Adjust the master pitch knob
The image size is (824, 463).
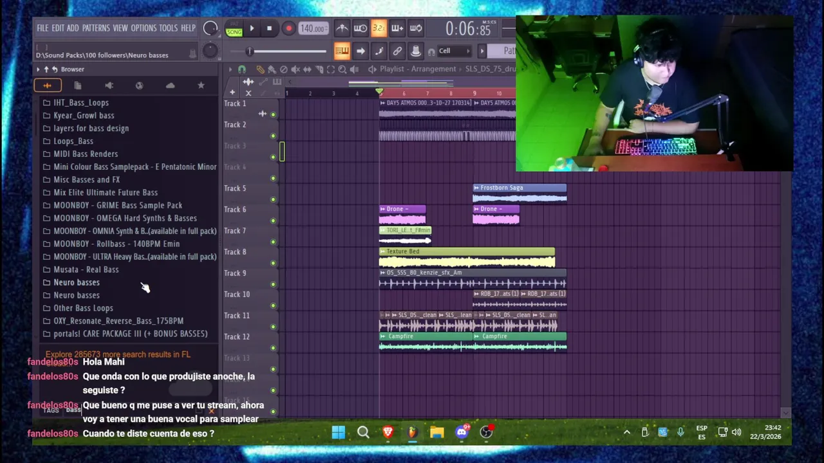click(210, 51)
